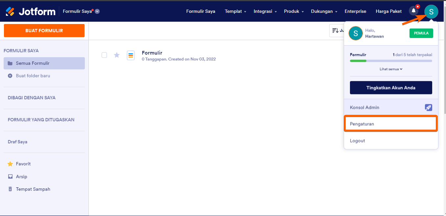Open the notifications bell
The image size is (446, 216).
pyautogui.click(x=414, y=11)
